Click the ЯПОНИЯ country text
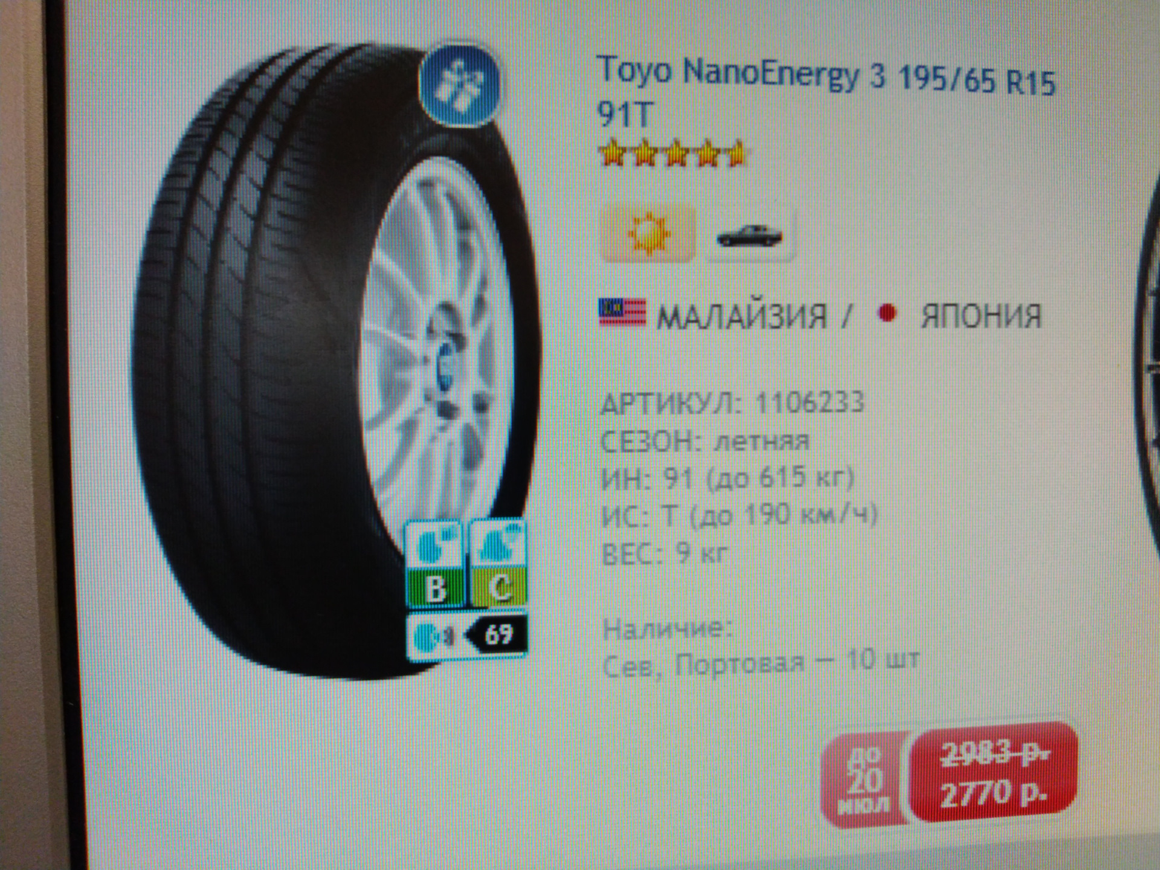 [x=981, y=316]
